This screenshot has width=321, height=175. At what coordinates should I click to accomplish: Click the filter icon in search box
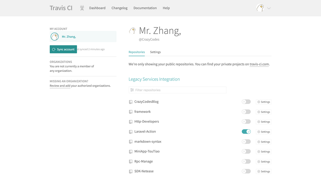tap(132, 90)
